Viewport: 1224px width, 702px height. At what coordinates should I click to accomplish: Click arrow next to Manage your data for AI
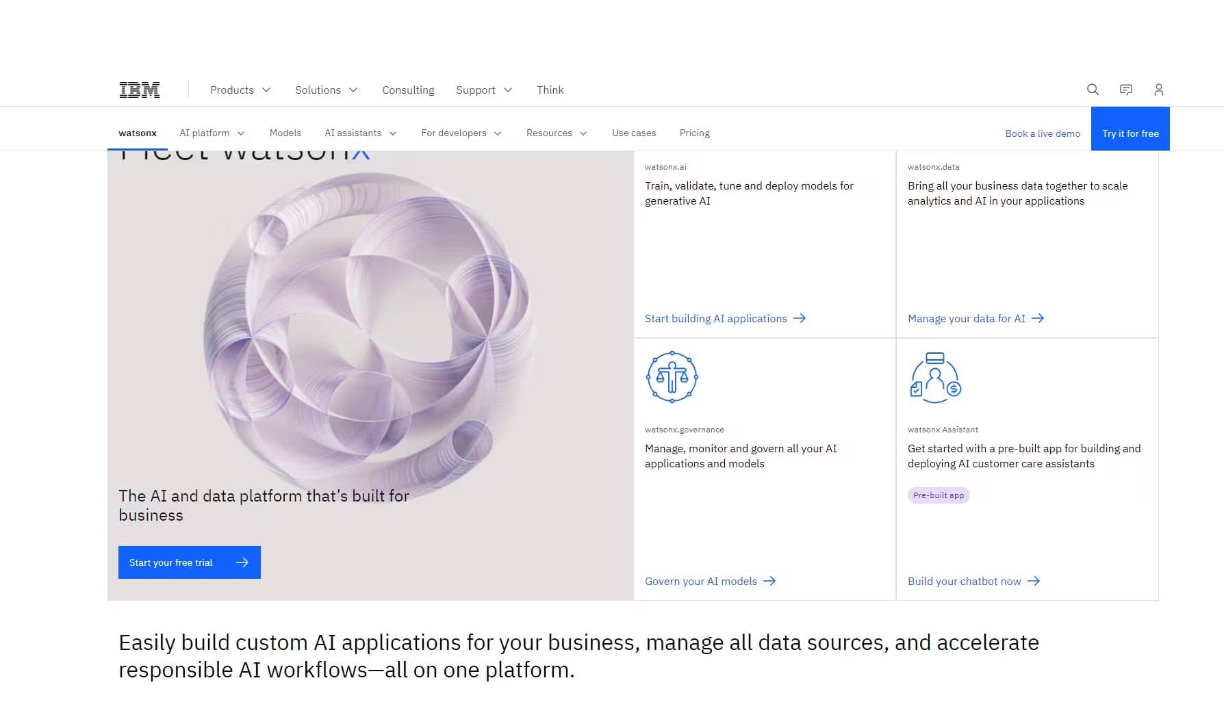[x=1038, y=318]
